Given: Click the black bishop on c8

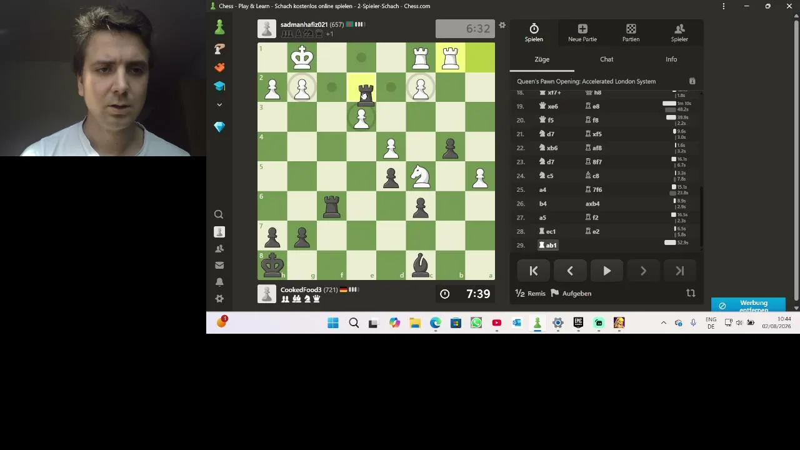Looking at the screenshot, I should pyautogui.click(x=421, y=265).
